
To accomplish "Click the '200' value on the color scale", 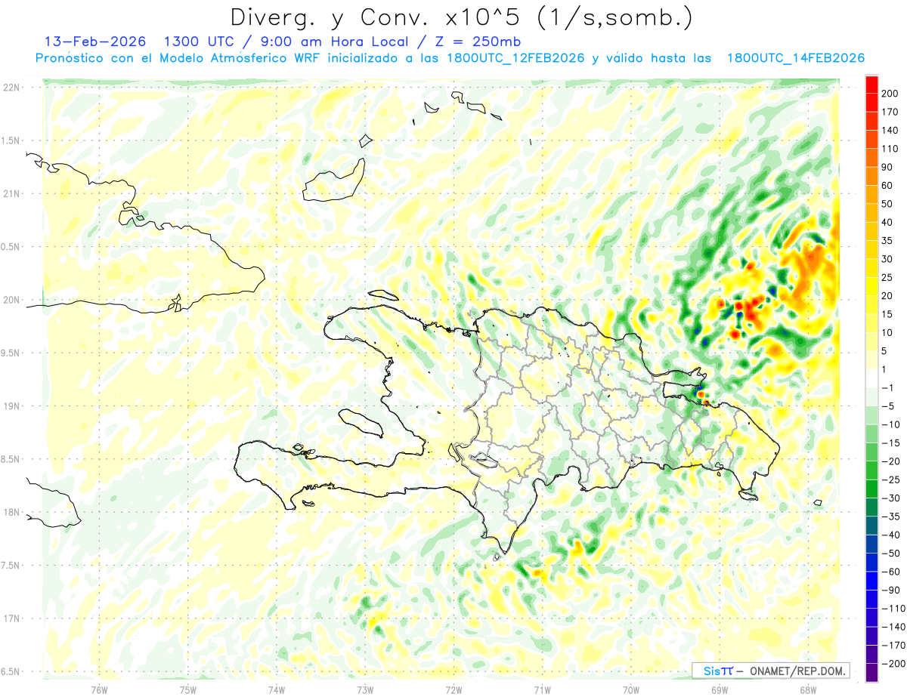I will 890,94.
